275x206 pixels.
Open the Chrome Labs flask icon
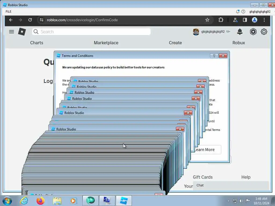235,20
